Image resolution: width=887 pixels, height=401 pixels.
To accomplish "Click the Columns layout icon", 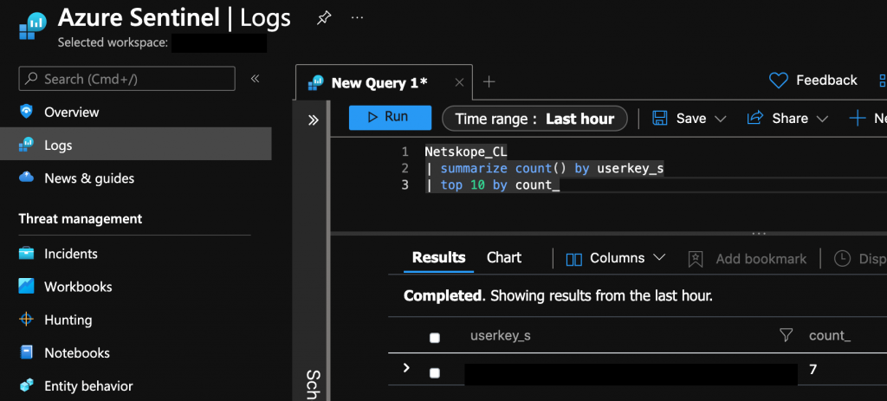I will 574,259.
